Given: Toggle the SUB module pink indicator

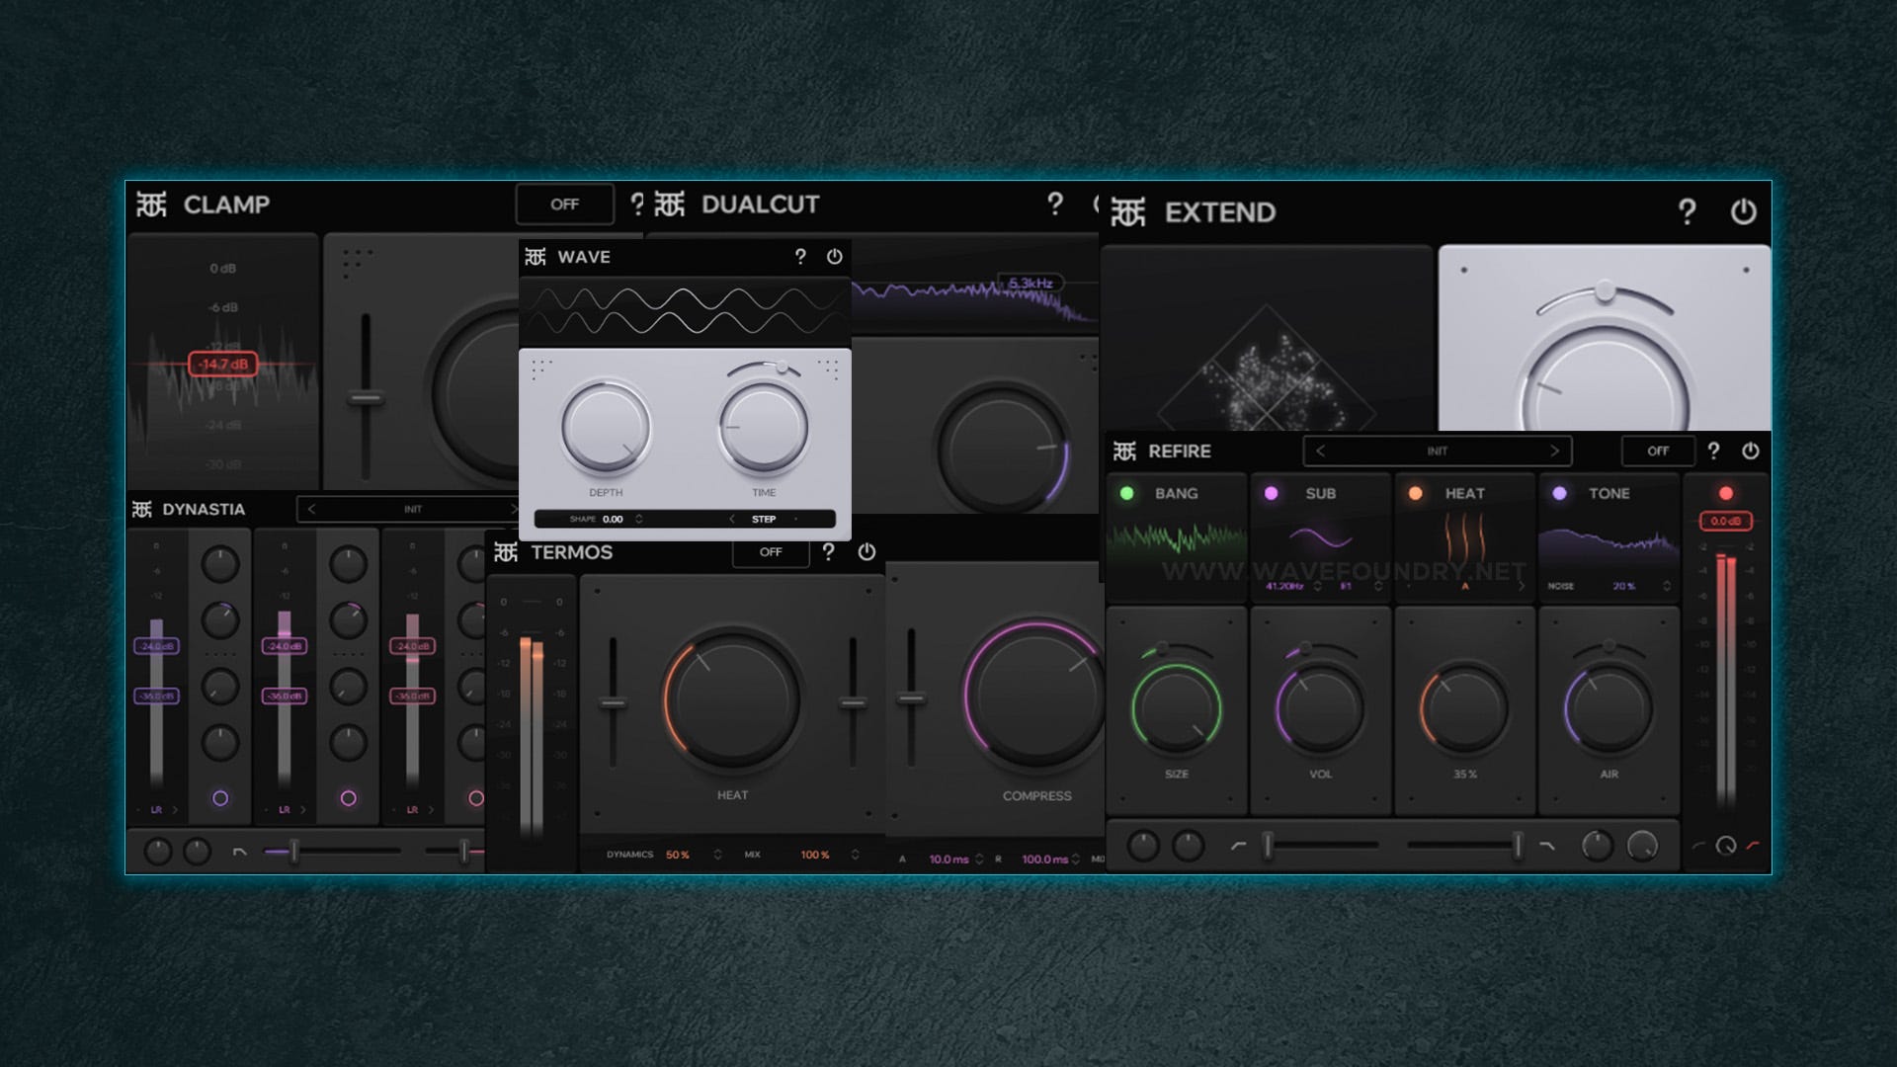Looking at the screenshot, I should click(1272, 493).
